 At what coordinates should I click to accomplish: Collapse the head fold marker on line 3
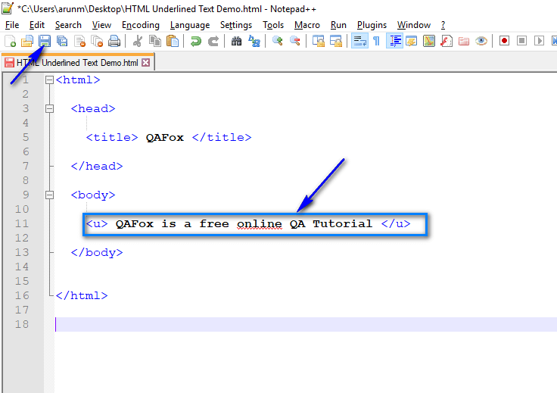[49, 109]
